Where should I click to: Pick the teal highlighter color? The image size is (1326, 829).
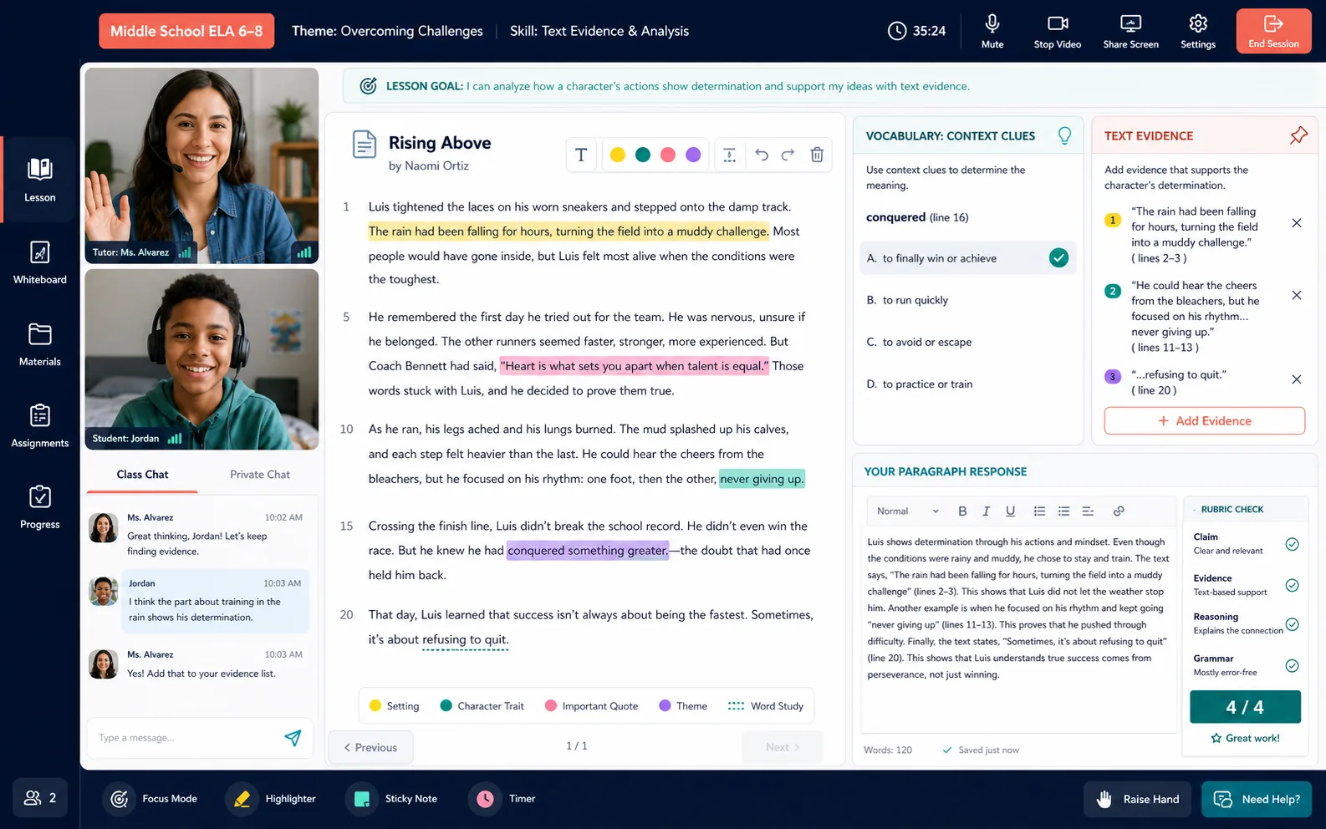pos(643,155)
